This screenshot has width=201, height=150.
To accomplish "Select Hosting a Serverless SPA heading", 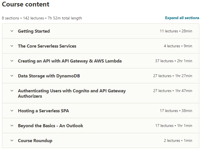I will pos(43,111).
